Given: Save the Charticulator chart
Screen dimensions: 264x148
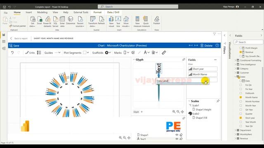Looking at the screenshot, I should click(14, 46).
